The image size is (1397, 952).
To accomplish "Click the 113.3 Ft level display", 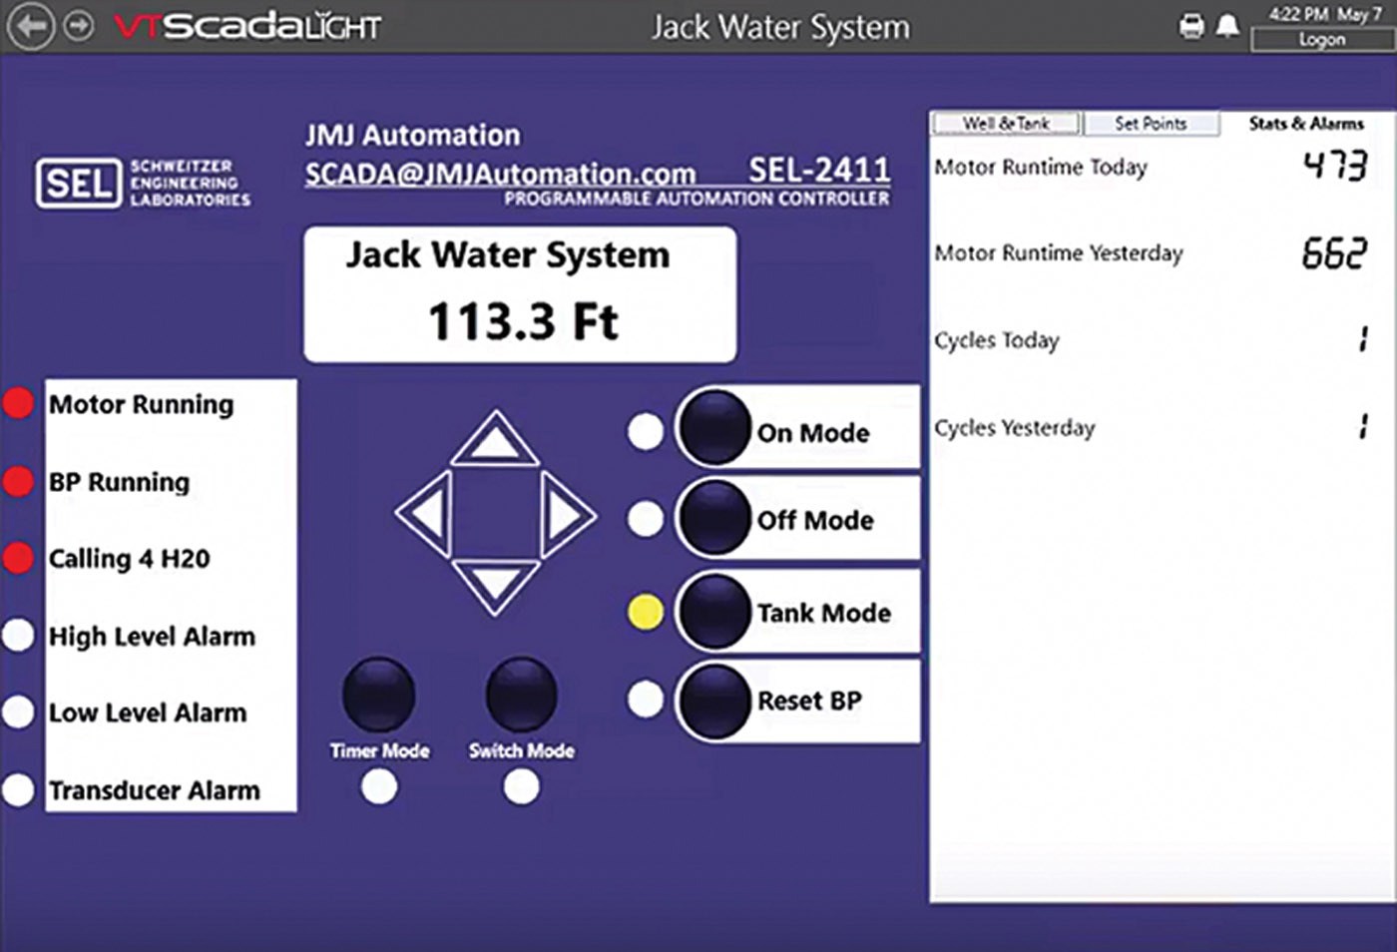I will (x=521, y=321).
